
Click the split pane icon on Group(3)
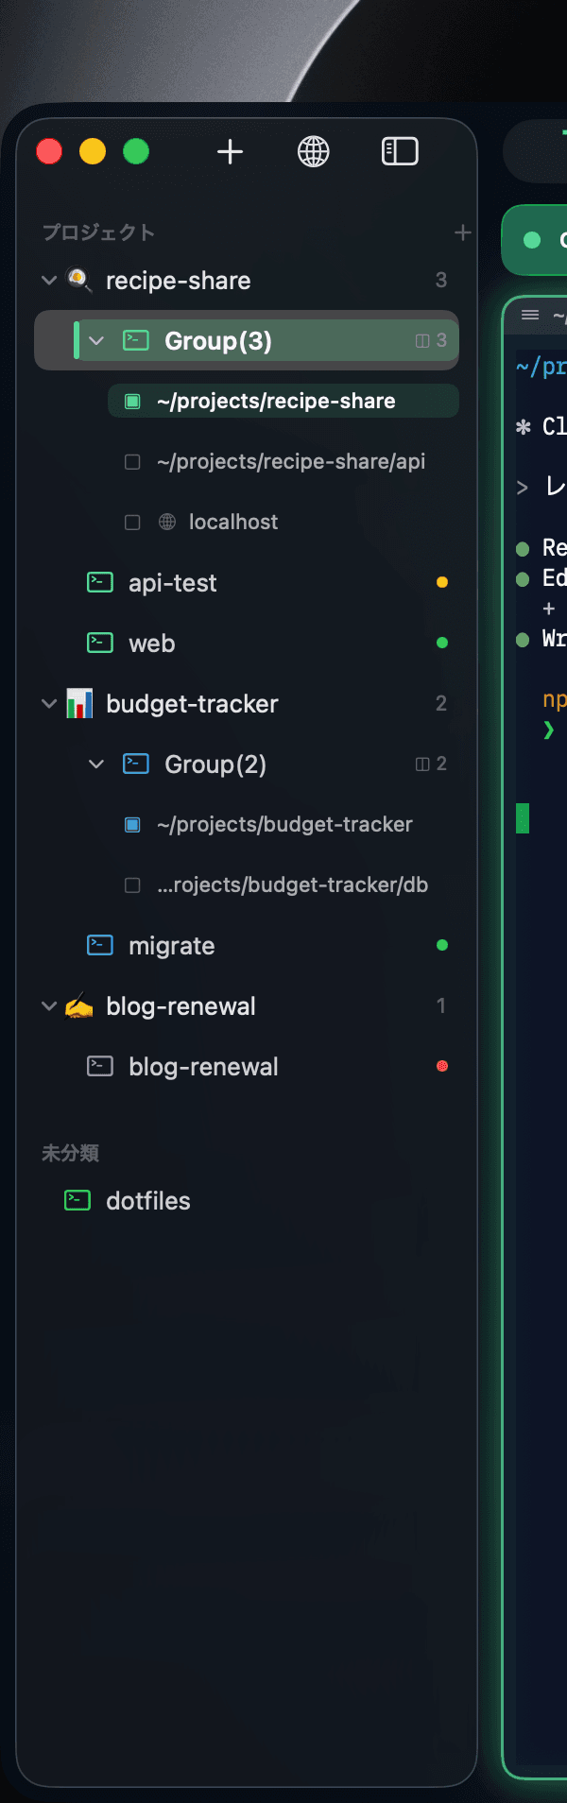tap(422, 340)
